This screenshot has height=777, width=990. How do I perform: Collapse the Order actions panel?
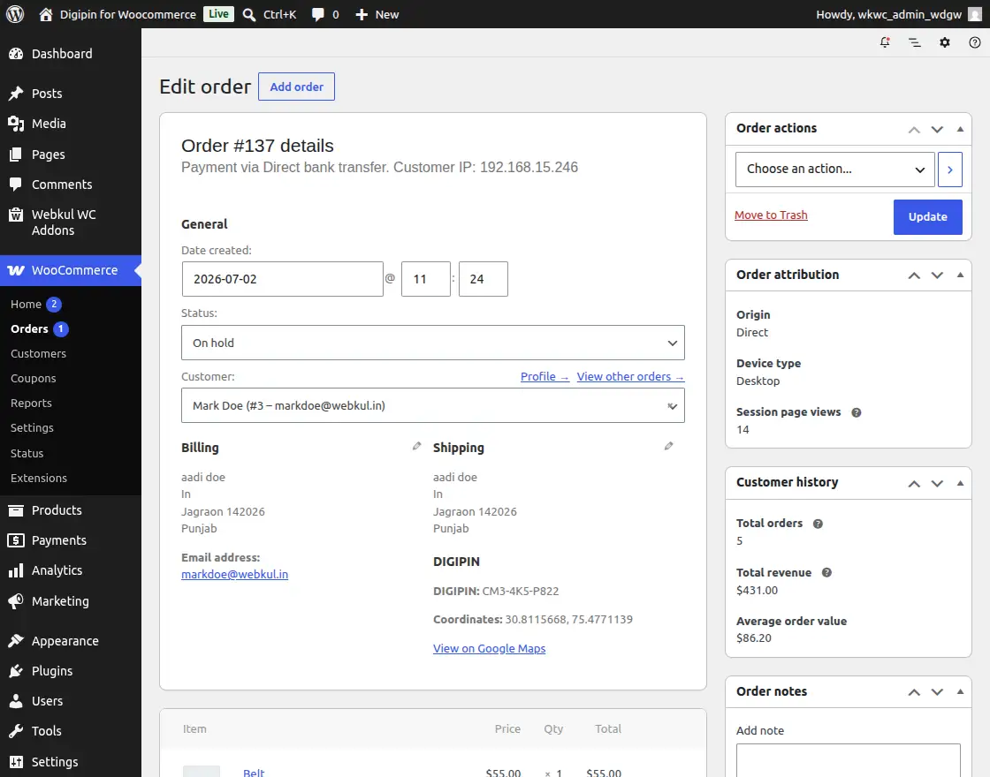point(960,129)
